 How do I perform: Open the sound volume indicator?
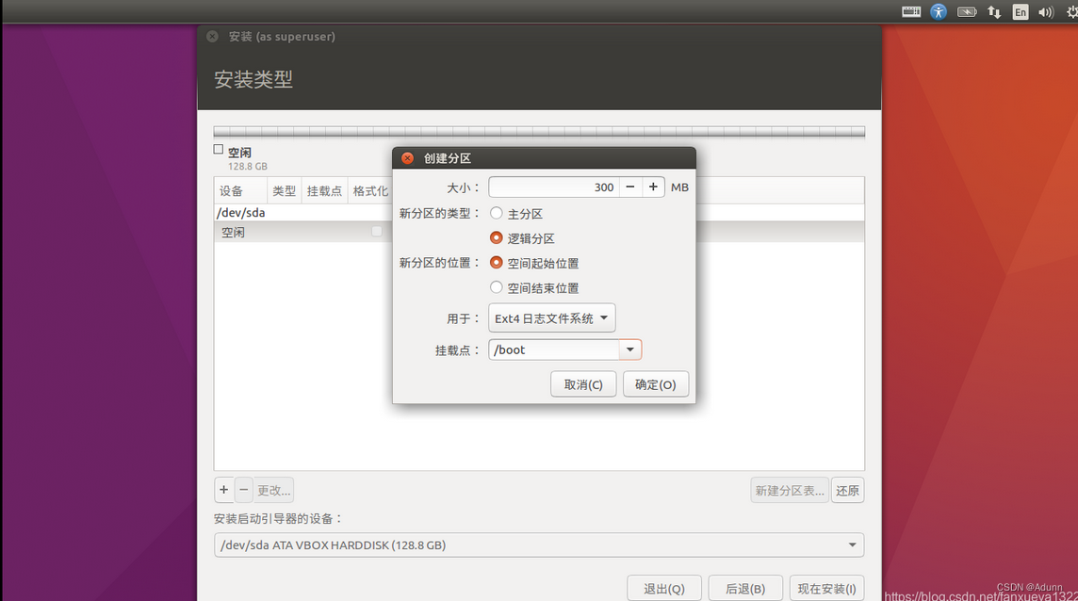pos(1046,11)
